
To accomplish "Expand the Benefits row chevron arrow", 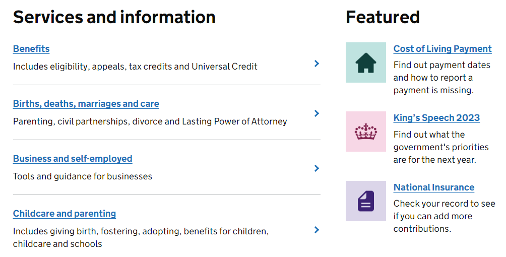I will coord(317,63).
